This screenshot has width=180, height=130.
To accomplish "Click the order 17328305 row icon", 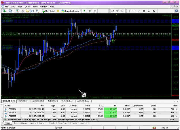I will coord(5,116).
